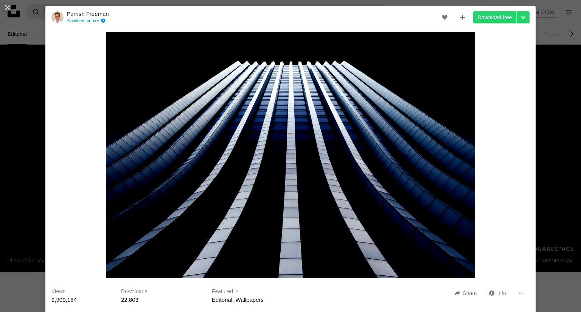This screenshot has height=312, width=581.
Task: Open the Editorial featured collection link
Action: [x=222, y=300]
